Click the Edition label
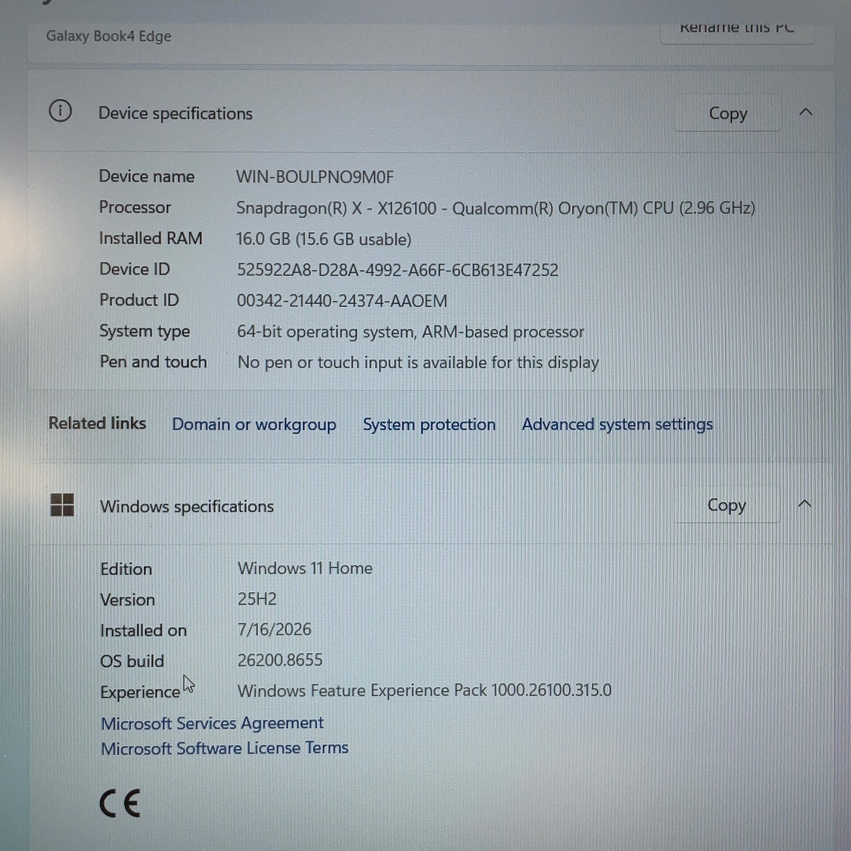 click(126, 569)
